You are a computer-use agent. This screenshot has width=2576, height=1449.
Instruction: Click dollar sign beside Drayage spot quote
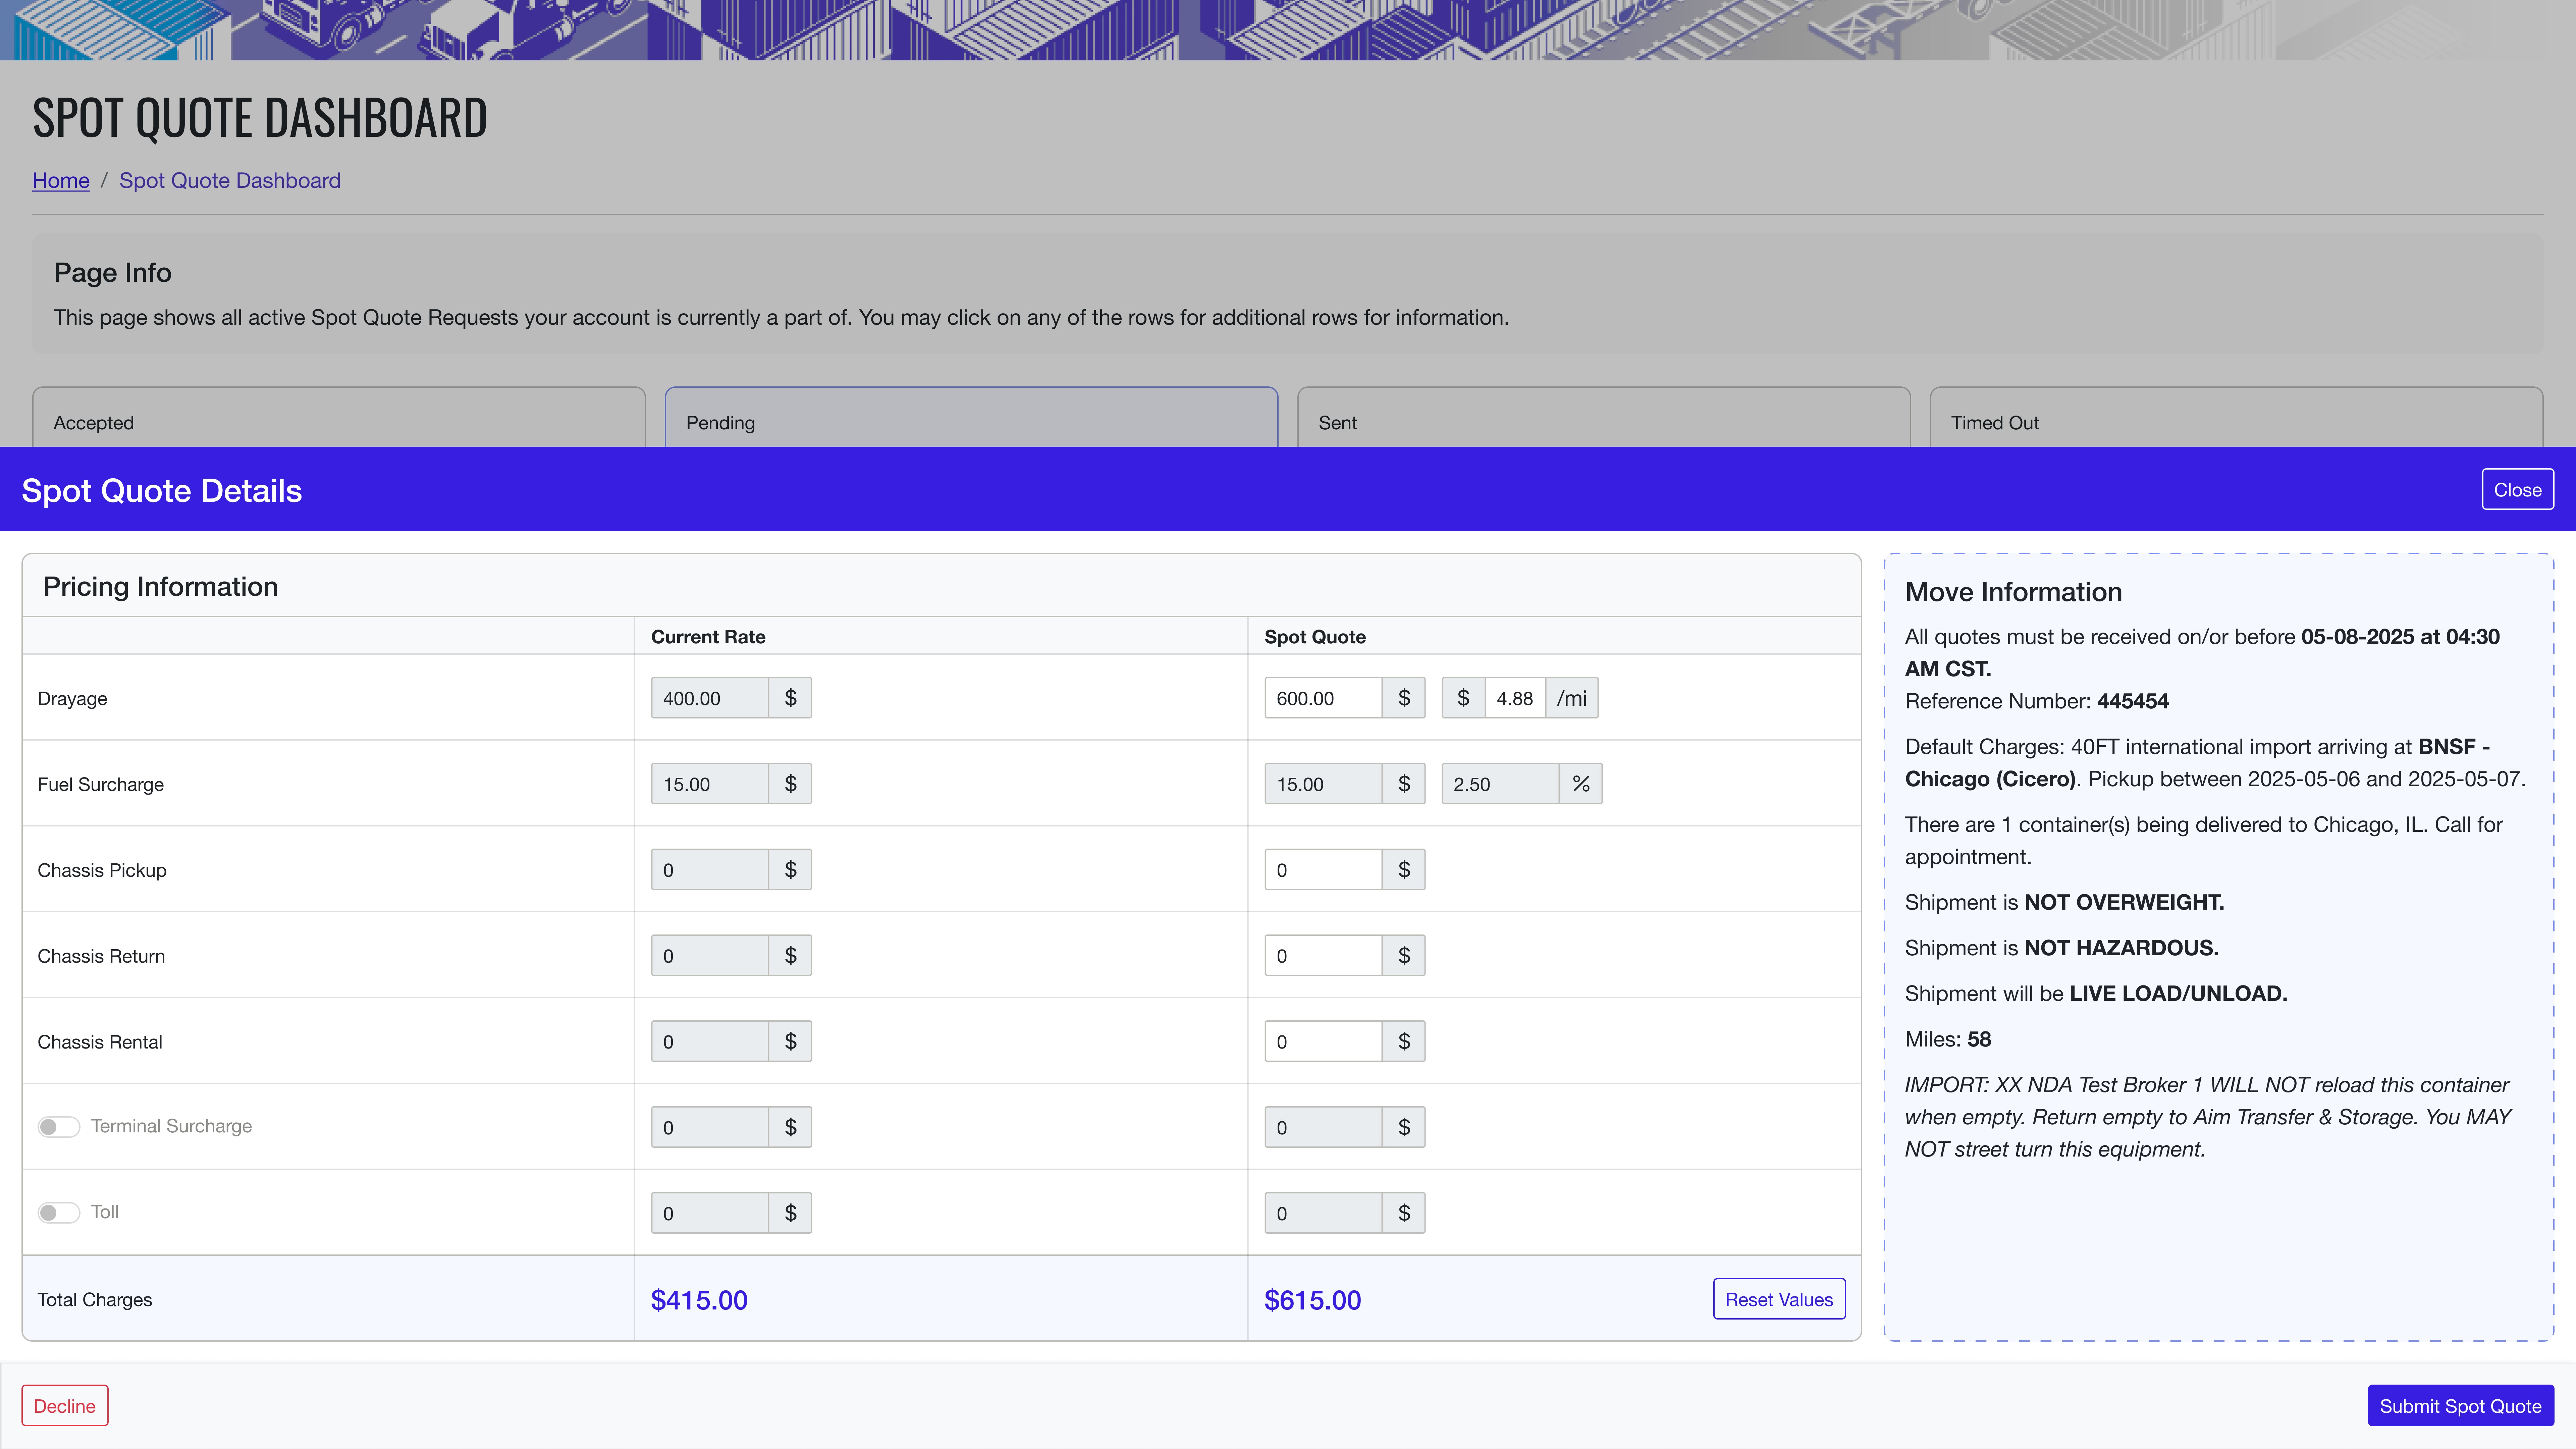(x=1403, y=698)
